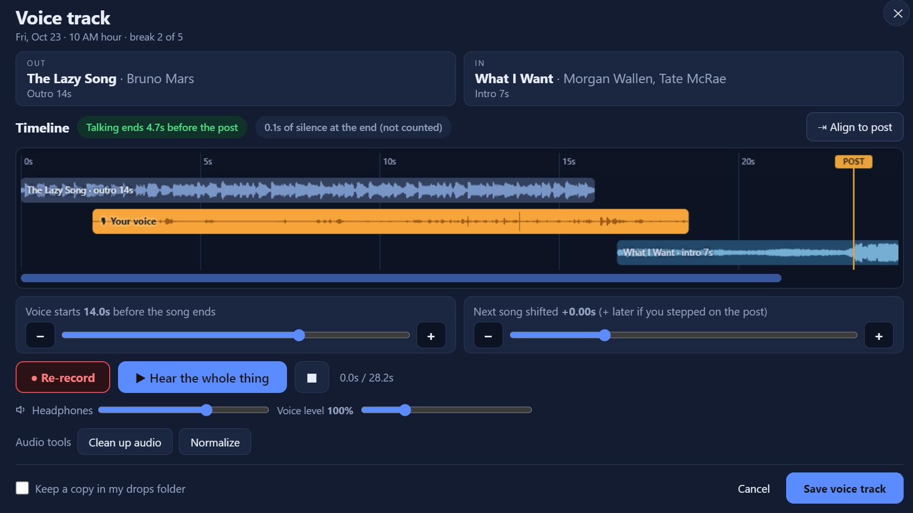Click the Voice level 100% label
The image size is (913, 513).
(x=315, y=411)
